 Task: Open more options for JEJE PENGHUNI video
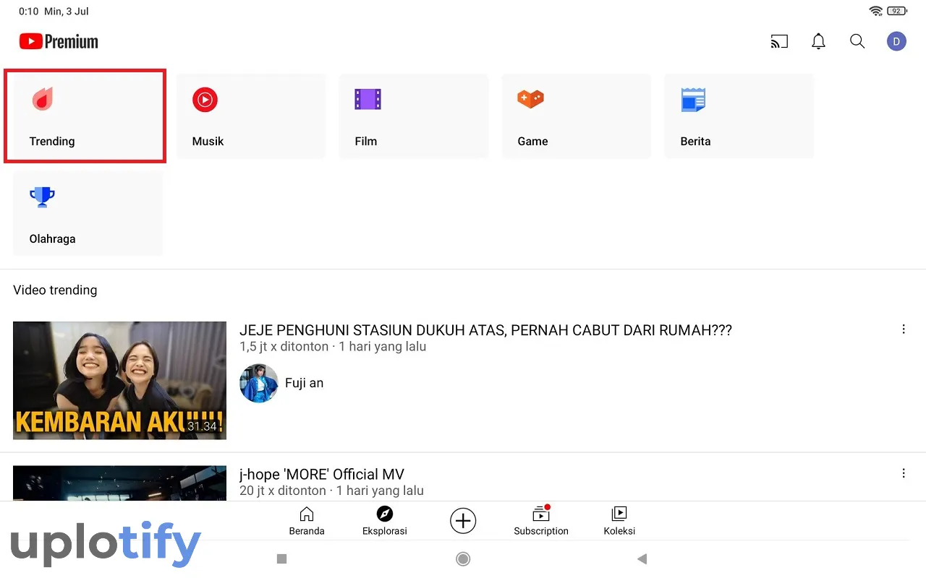pos(904,329)
